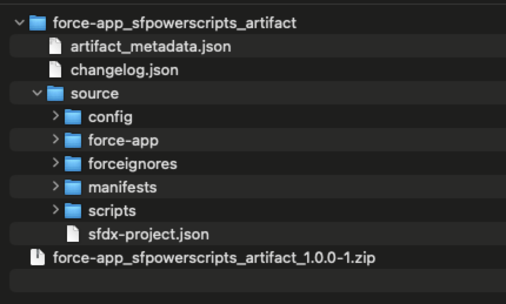Click the forceignores folder icon
The image size is (506, 304).
(x=72, y=164)
